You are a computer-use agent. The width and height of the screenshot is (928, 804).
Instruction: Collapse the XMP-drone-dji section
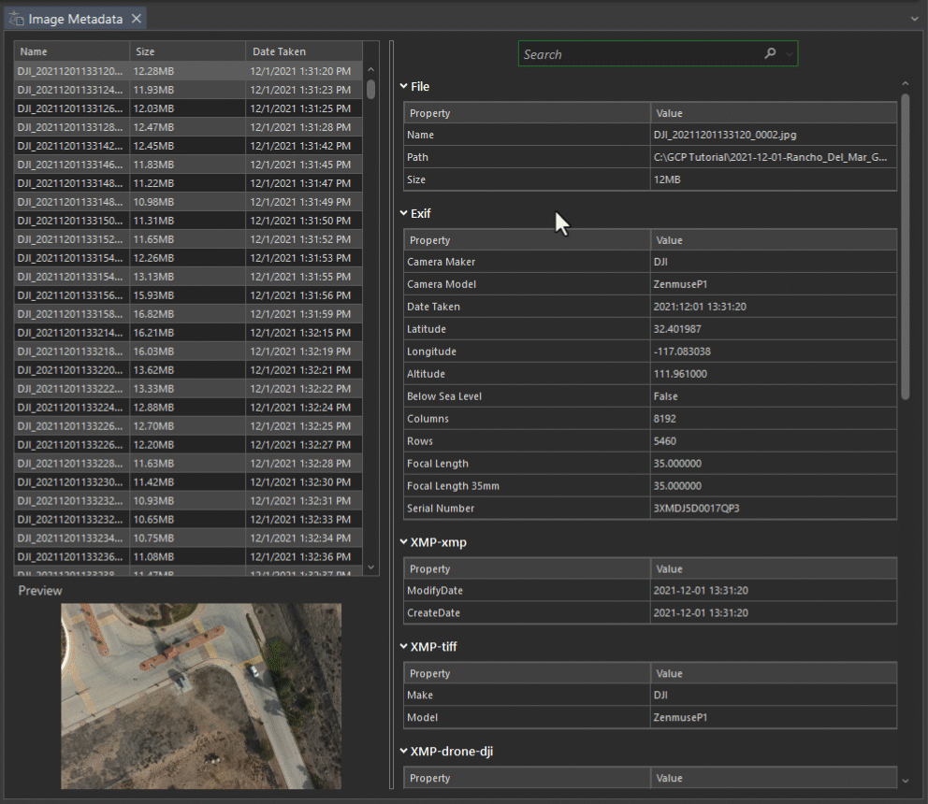[404, 752]
